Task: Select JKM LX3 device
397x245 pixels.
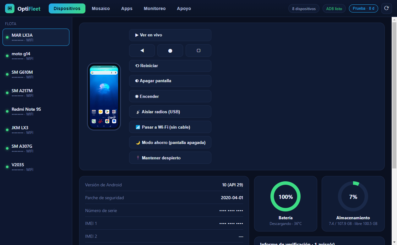Action: [36, 130]
